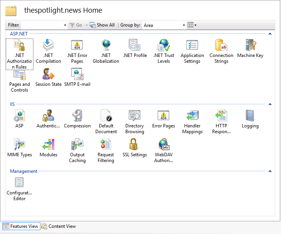Click the IIS group header label
Viewport: 281px width, 234px height.
[x=12, y=104]
